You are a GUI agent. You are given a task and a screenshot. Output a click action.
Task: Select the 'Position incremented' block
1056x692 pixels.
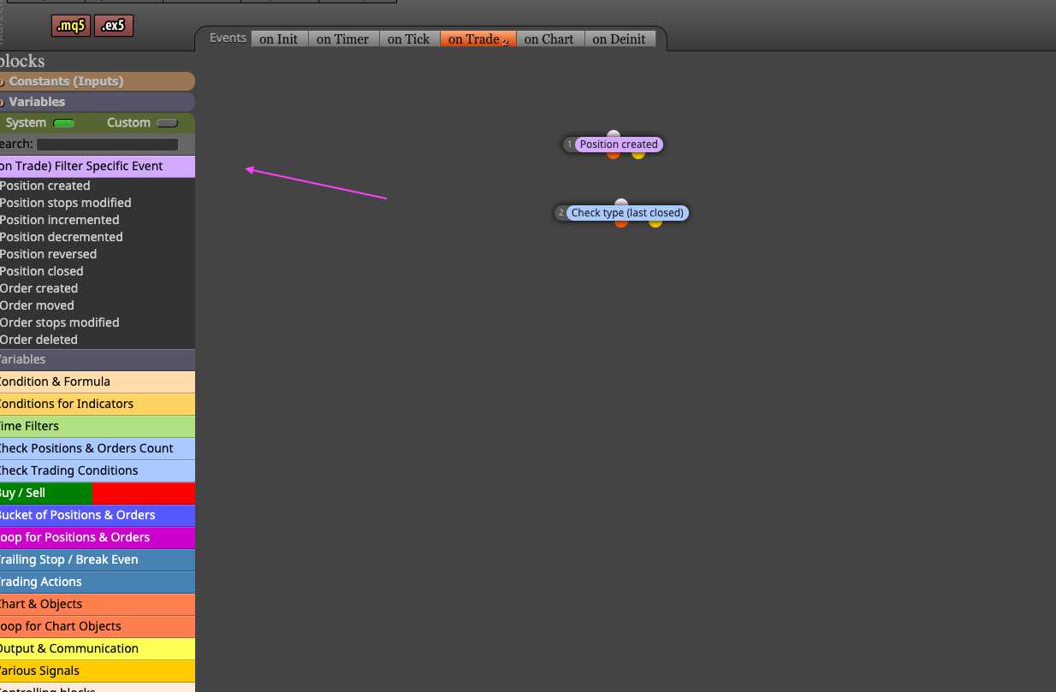60,220
